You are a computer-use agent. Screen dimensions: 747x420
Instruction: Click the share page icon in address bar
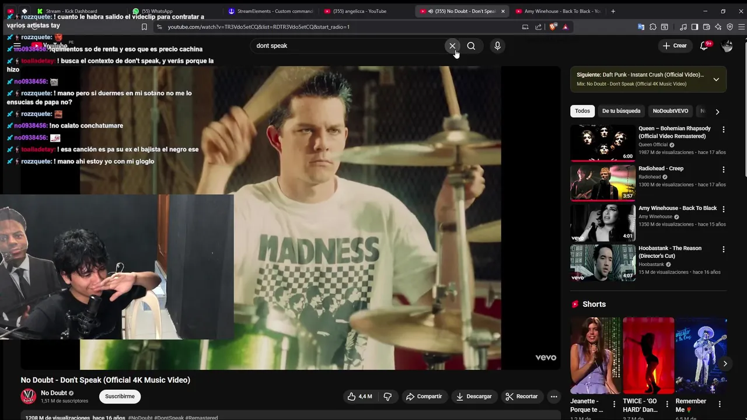(x=538, y=27)
